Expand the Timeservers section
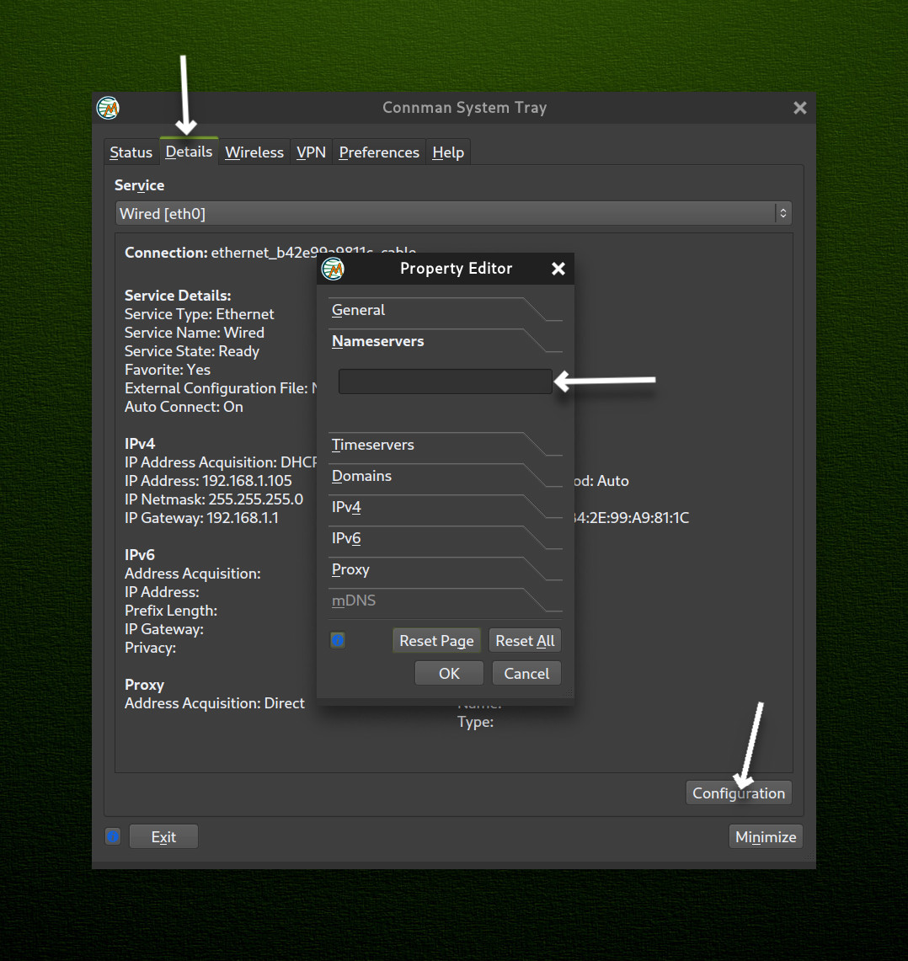Image resolution: width=908 pixels, height=961 pixels. coord(446,445)
